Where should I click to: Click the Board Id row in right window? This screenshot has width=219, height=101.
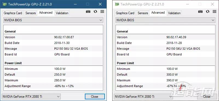(166, 54)
